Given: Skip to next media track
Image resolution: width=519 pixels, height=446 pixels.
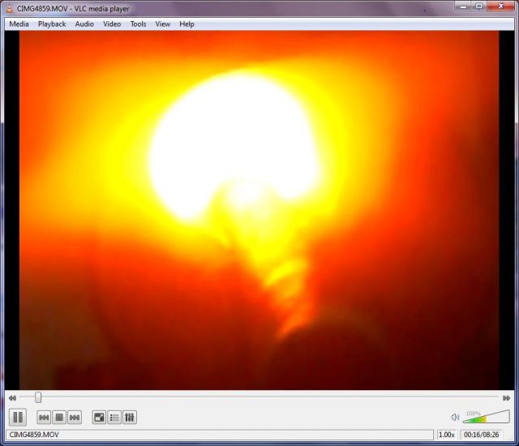Looking at the screenshot, I should (x=75, y=418).
